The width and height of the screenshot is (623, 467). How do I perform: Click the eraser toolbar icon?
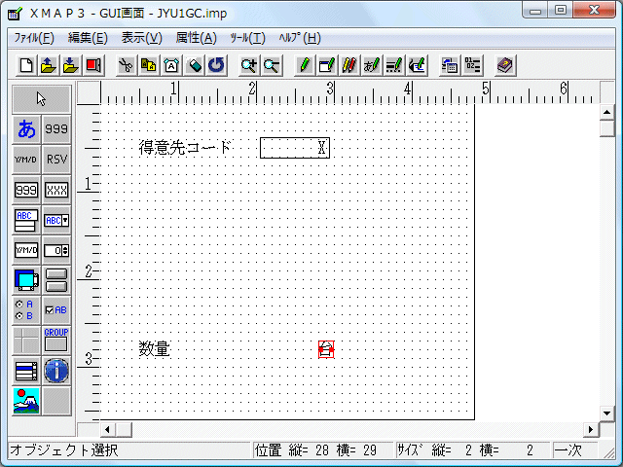pos(194,65)
